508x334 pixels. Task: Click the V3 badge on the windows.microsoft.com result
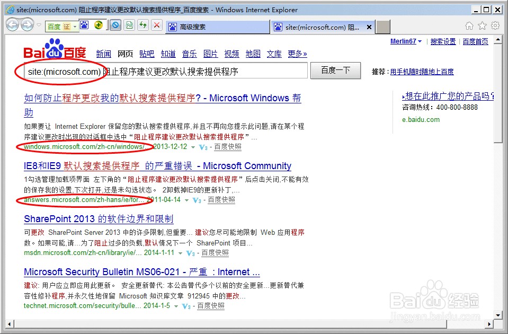tap(203, 147)
